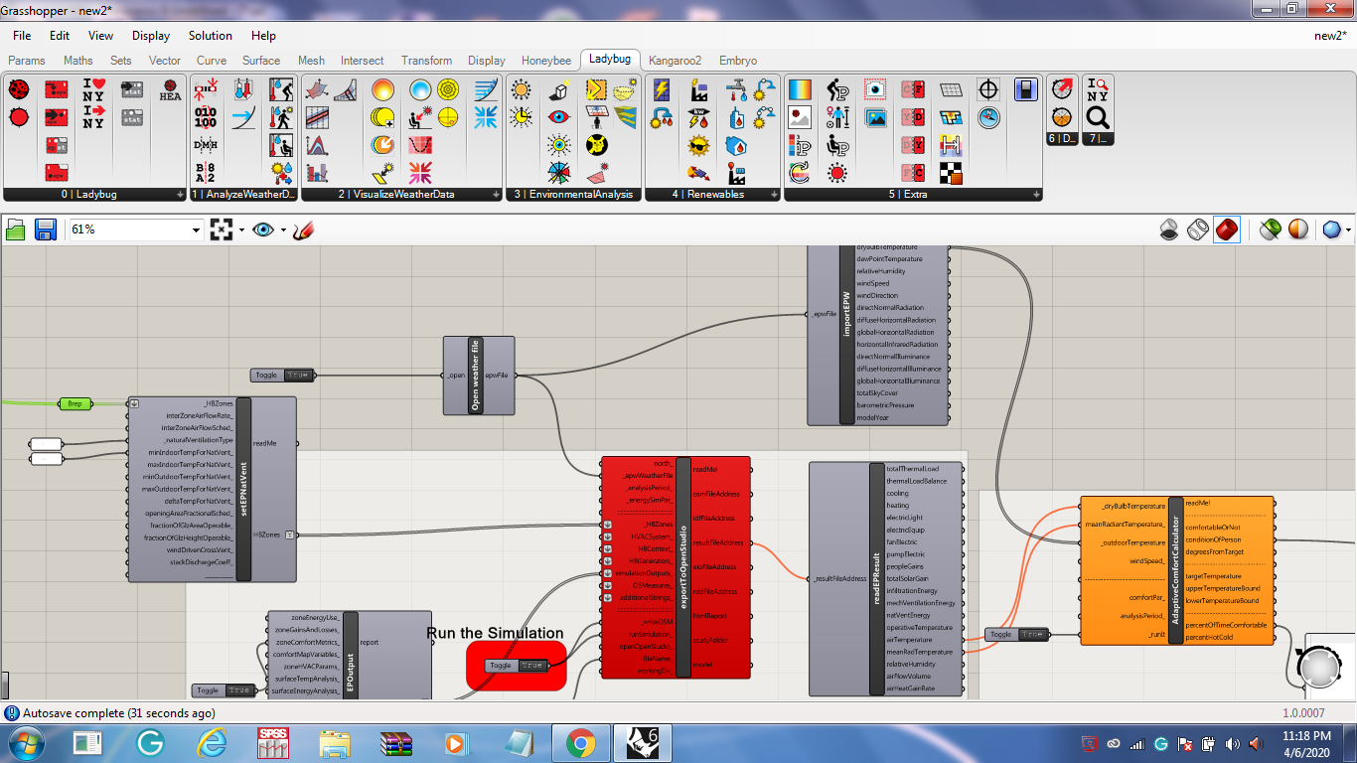Open preview mesh quality dropdown arrow
1357x763 pixels.
[x=1348, y=230]
